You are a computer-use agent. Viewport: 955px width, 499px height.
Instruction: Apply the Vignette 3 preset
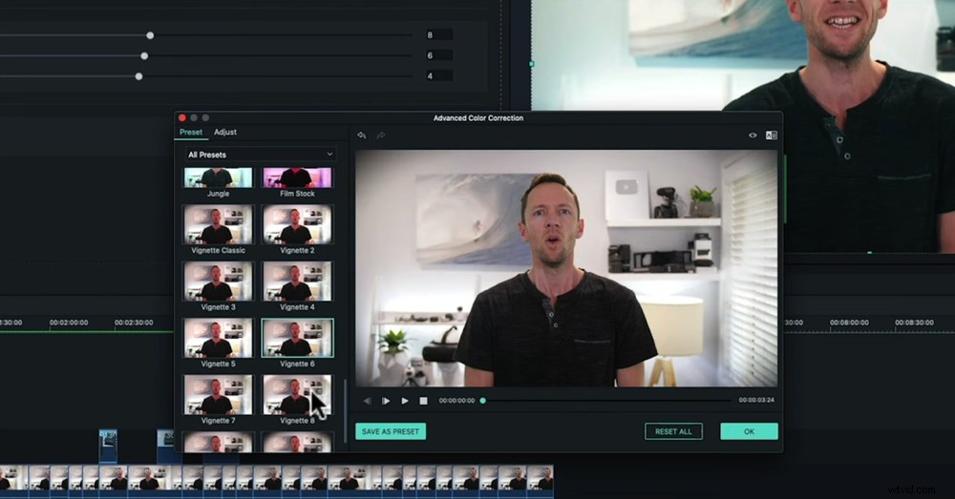point(218,281)
